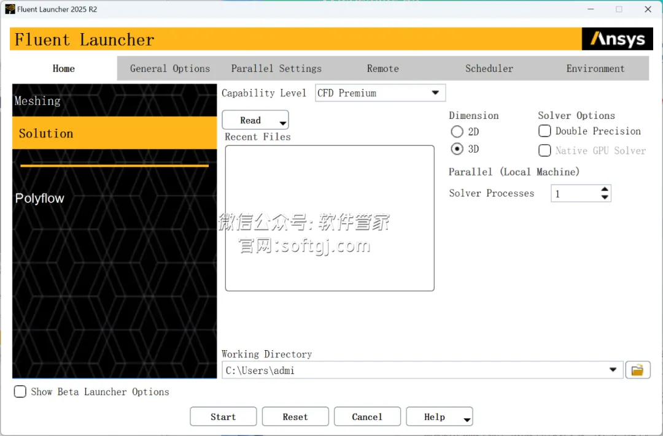The width and height of the screenshot is (663, 436).
Task: Switch to the Home tab
Action: tap(63, 69)
